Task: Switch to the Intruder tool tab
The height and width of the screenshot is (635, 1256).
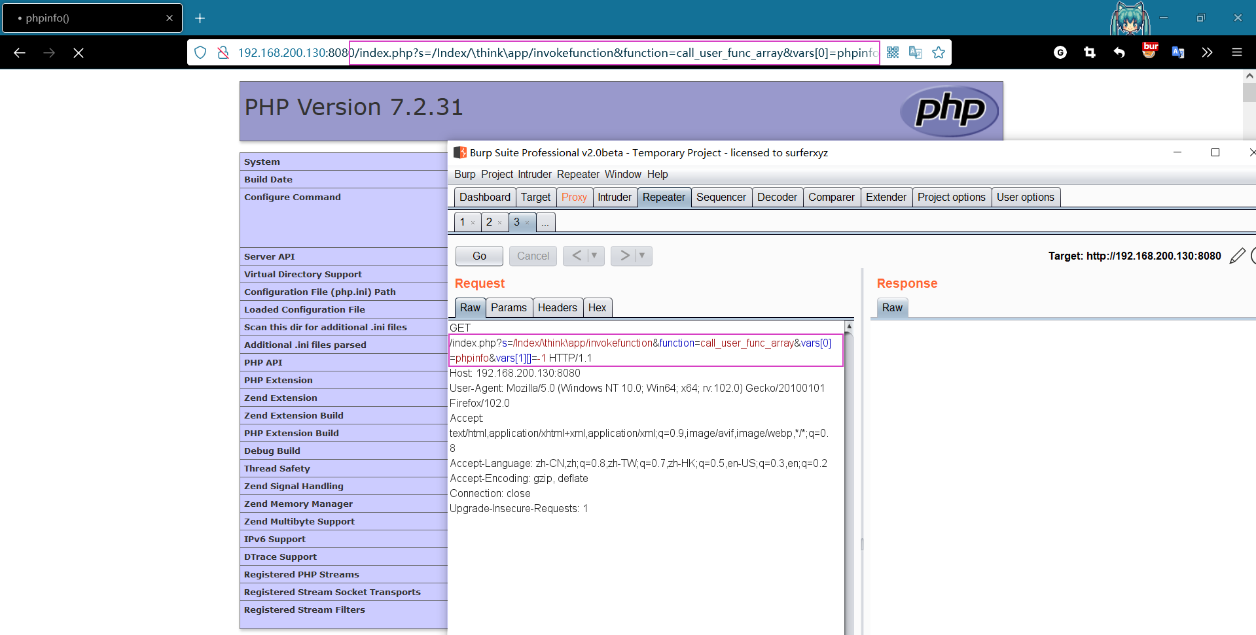Action: [x=615, y=197]
